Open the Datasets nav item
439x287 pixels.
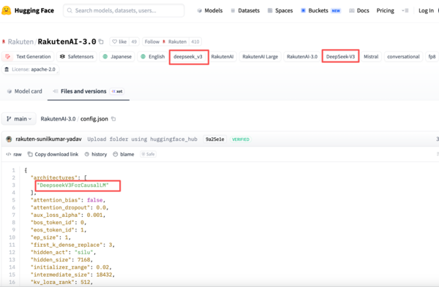pyautogui.click(x=245, y=11)
